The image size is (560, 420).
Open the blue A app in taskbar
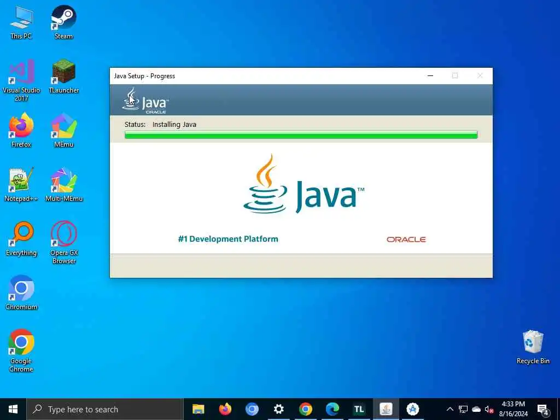(412, 409)
